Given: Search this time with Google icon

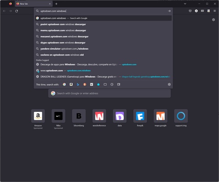Looking at the screenshot, I should pos(64,85).
